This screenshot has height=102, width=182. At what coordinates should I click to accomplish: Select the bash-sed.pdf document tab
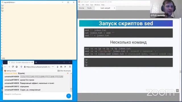(105, 8)
